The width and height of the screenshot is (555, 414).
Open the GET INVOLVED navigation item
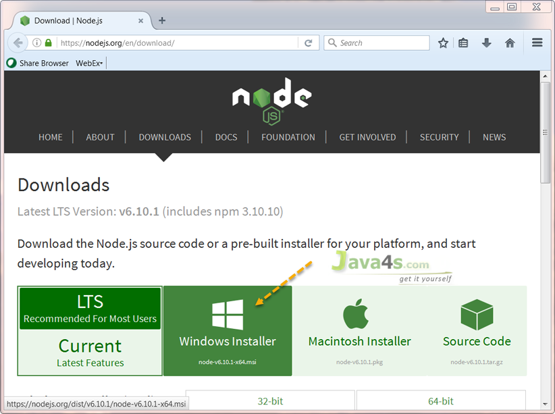coord(367,137)
